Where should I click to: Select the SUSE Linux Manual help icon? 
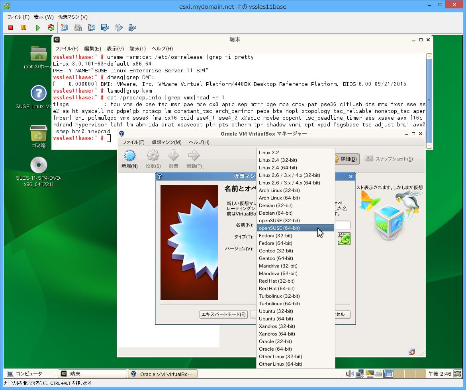coord(39,93)
